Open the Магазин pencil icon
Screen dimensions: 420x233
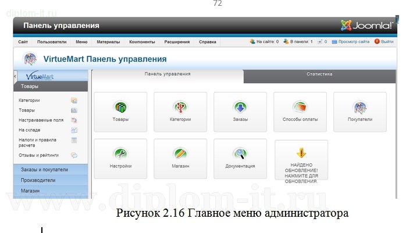(x=180, y=154)
